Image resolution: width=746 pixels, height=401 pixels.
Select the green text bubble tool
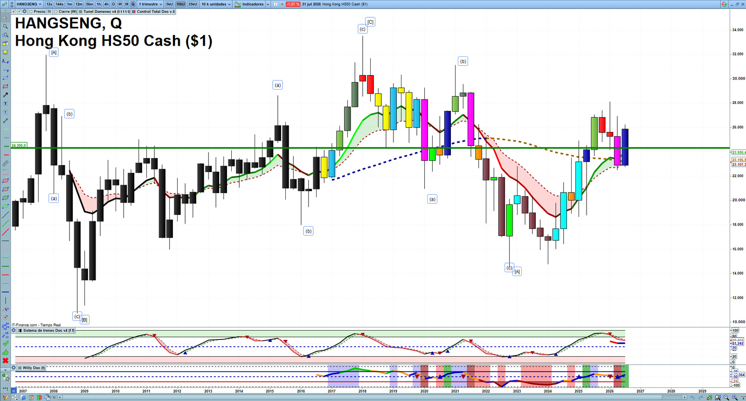[x=5, y=112]
